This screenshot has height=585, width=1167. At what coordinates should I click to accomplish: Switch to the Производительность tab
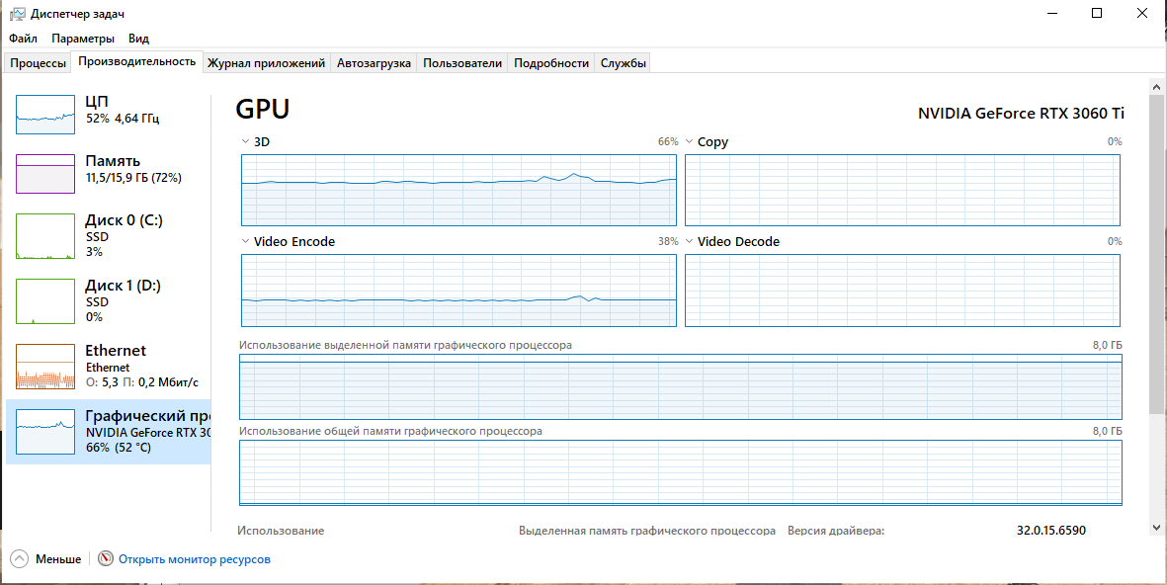(137, 62)
